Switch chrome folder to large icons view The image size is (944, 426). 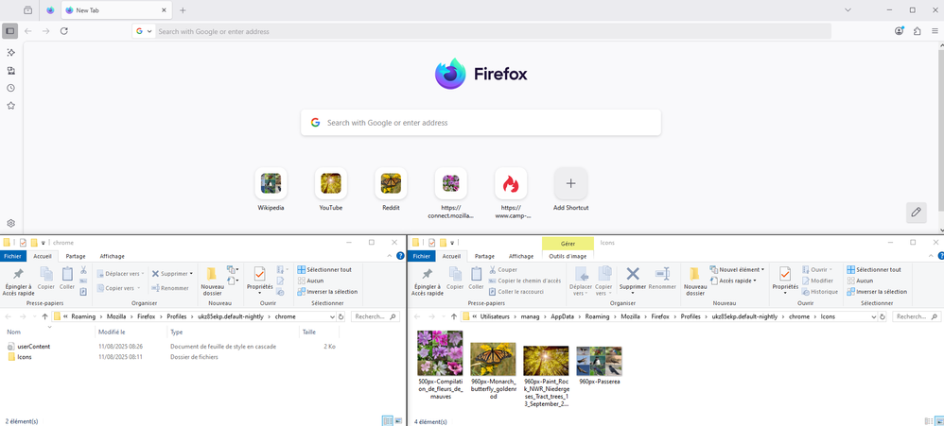click(398, 420)
